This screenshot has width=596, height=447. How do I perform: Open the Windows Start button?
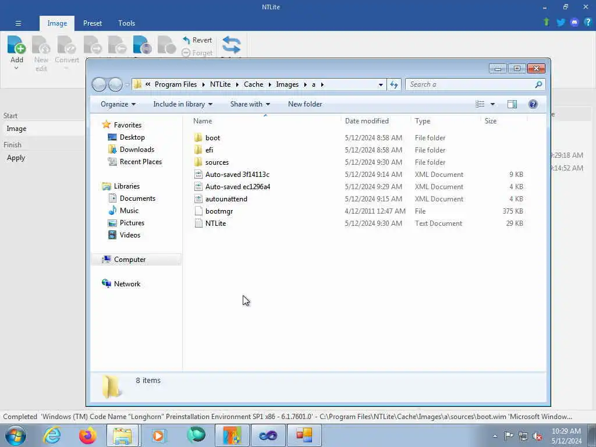click(x=16, y=435)
